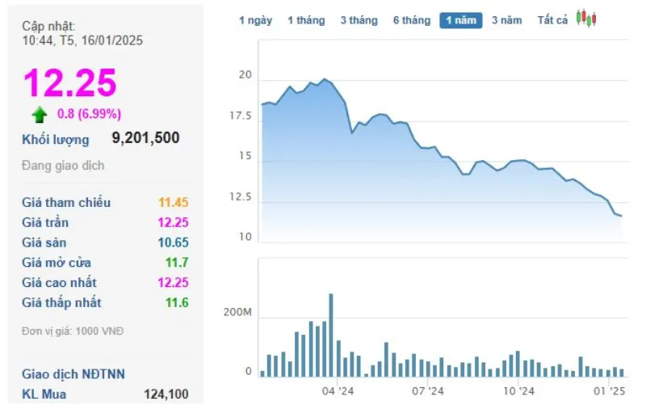Show the "6 tháng" chart range
The width and height of the screenshot is (646, 405).
pyautogui.click(x=412, y=20)
